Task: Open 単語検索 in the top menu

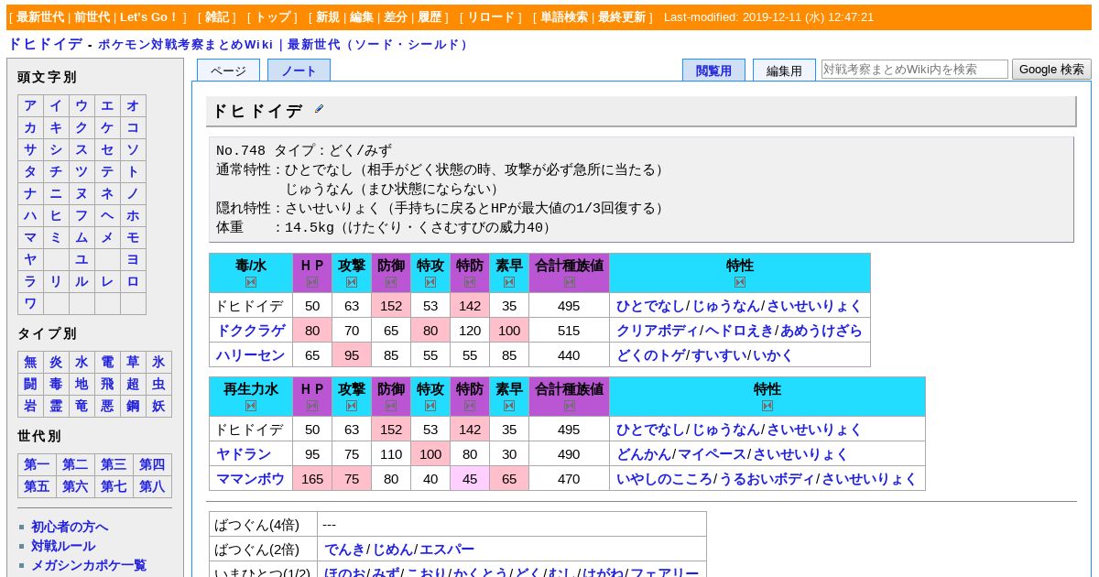Action: (564, 16)
